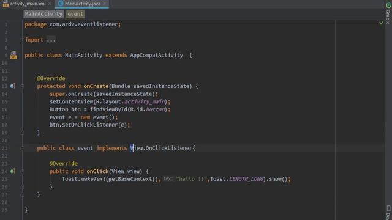Collapse the onCreate method fold
392x220 pixels.
pos(22,86)
